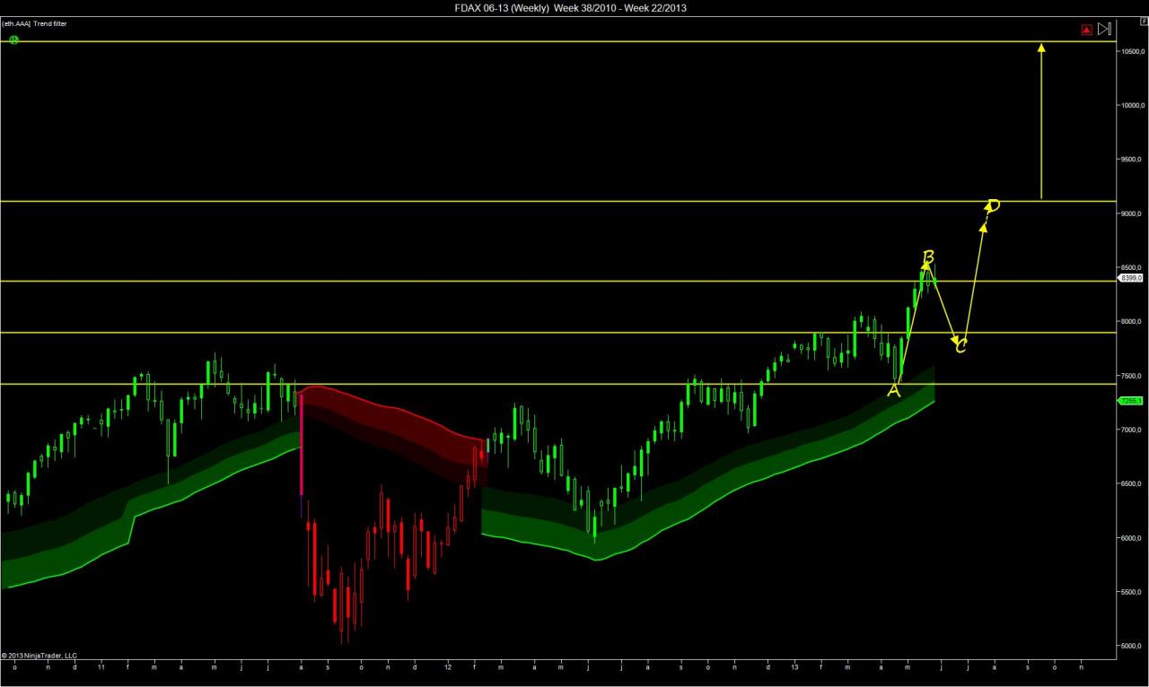Click the 5000,0 price axis label

coord(1130,647)
